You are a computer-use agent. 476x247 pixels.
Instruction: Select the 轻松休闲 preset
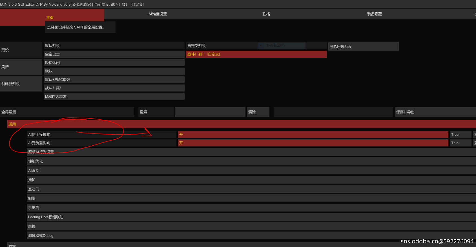(114, 63)
